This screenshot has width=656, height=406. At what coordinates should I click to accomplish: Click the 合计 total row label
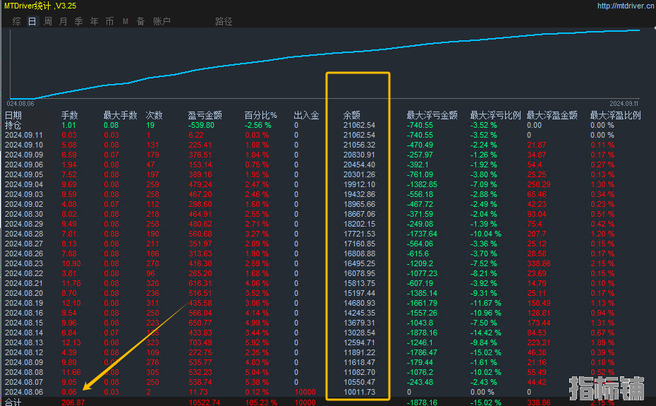[13, 402]
